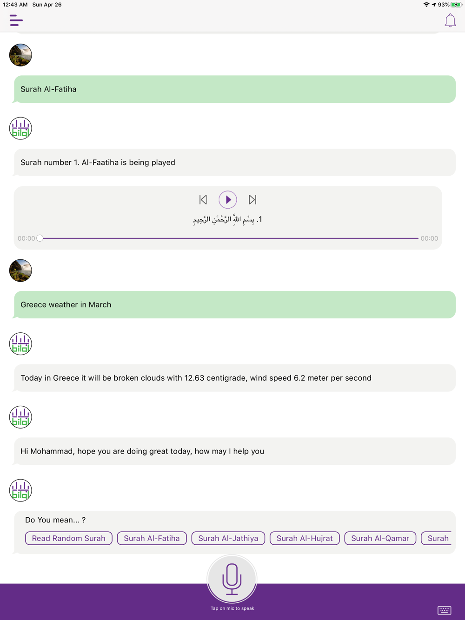465x620 pixels.
Task: Click the audio progress slider handle
Action: pos(40,238)
